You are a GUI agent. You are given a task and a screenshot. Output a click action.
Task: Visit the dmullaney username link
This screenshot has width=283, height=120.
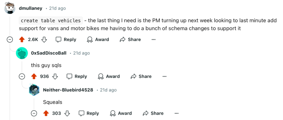(30, 8)
